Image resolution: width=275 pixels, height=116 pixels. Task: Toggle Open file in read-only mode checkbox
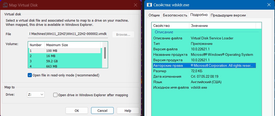(30, 75)
